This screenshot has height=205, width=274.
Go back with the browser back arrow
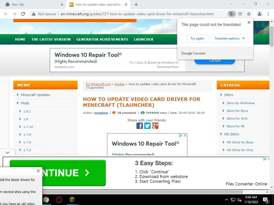coord(6,14)
